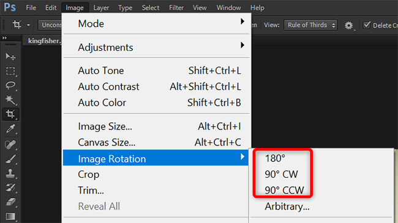Image resolution: width=398 pixels, height=223 pixels.
Task: Open the Select menu
Action: pyautogui.click(x=151, y=8)
